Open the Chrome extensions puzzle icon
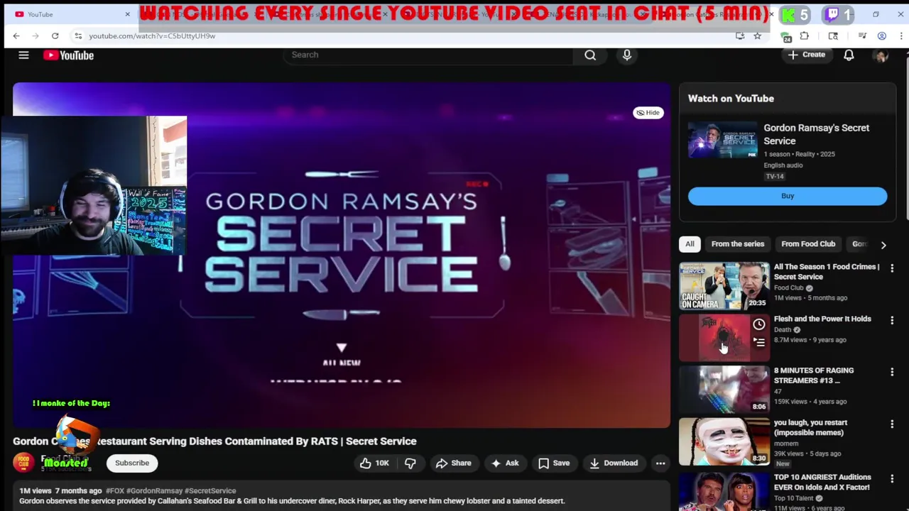Image resolution: width=909 pixels, height=511 pixels. (805, 35)
